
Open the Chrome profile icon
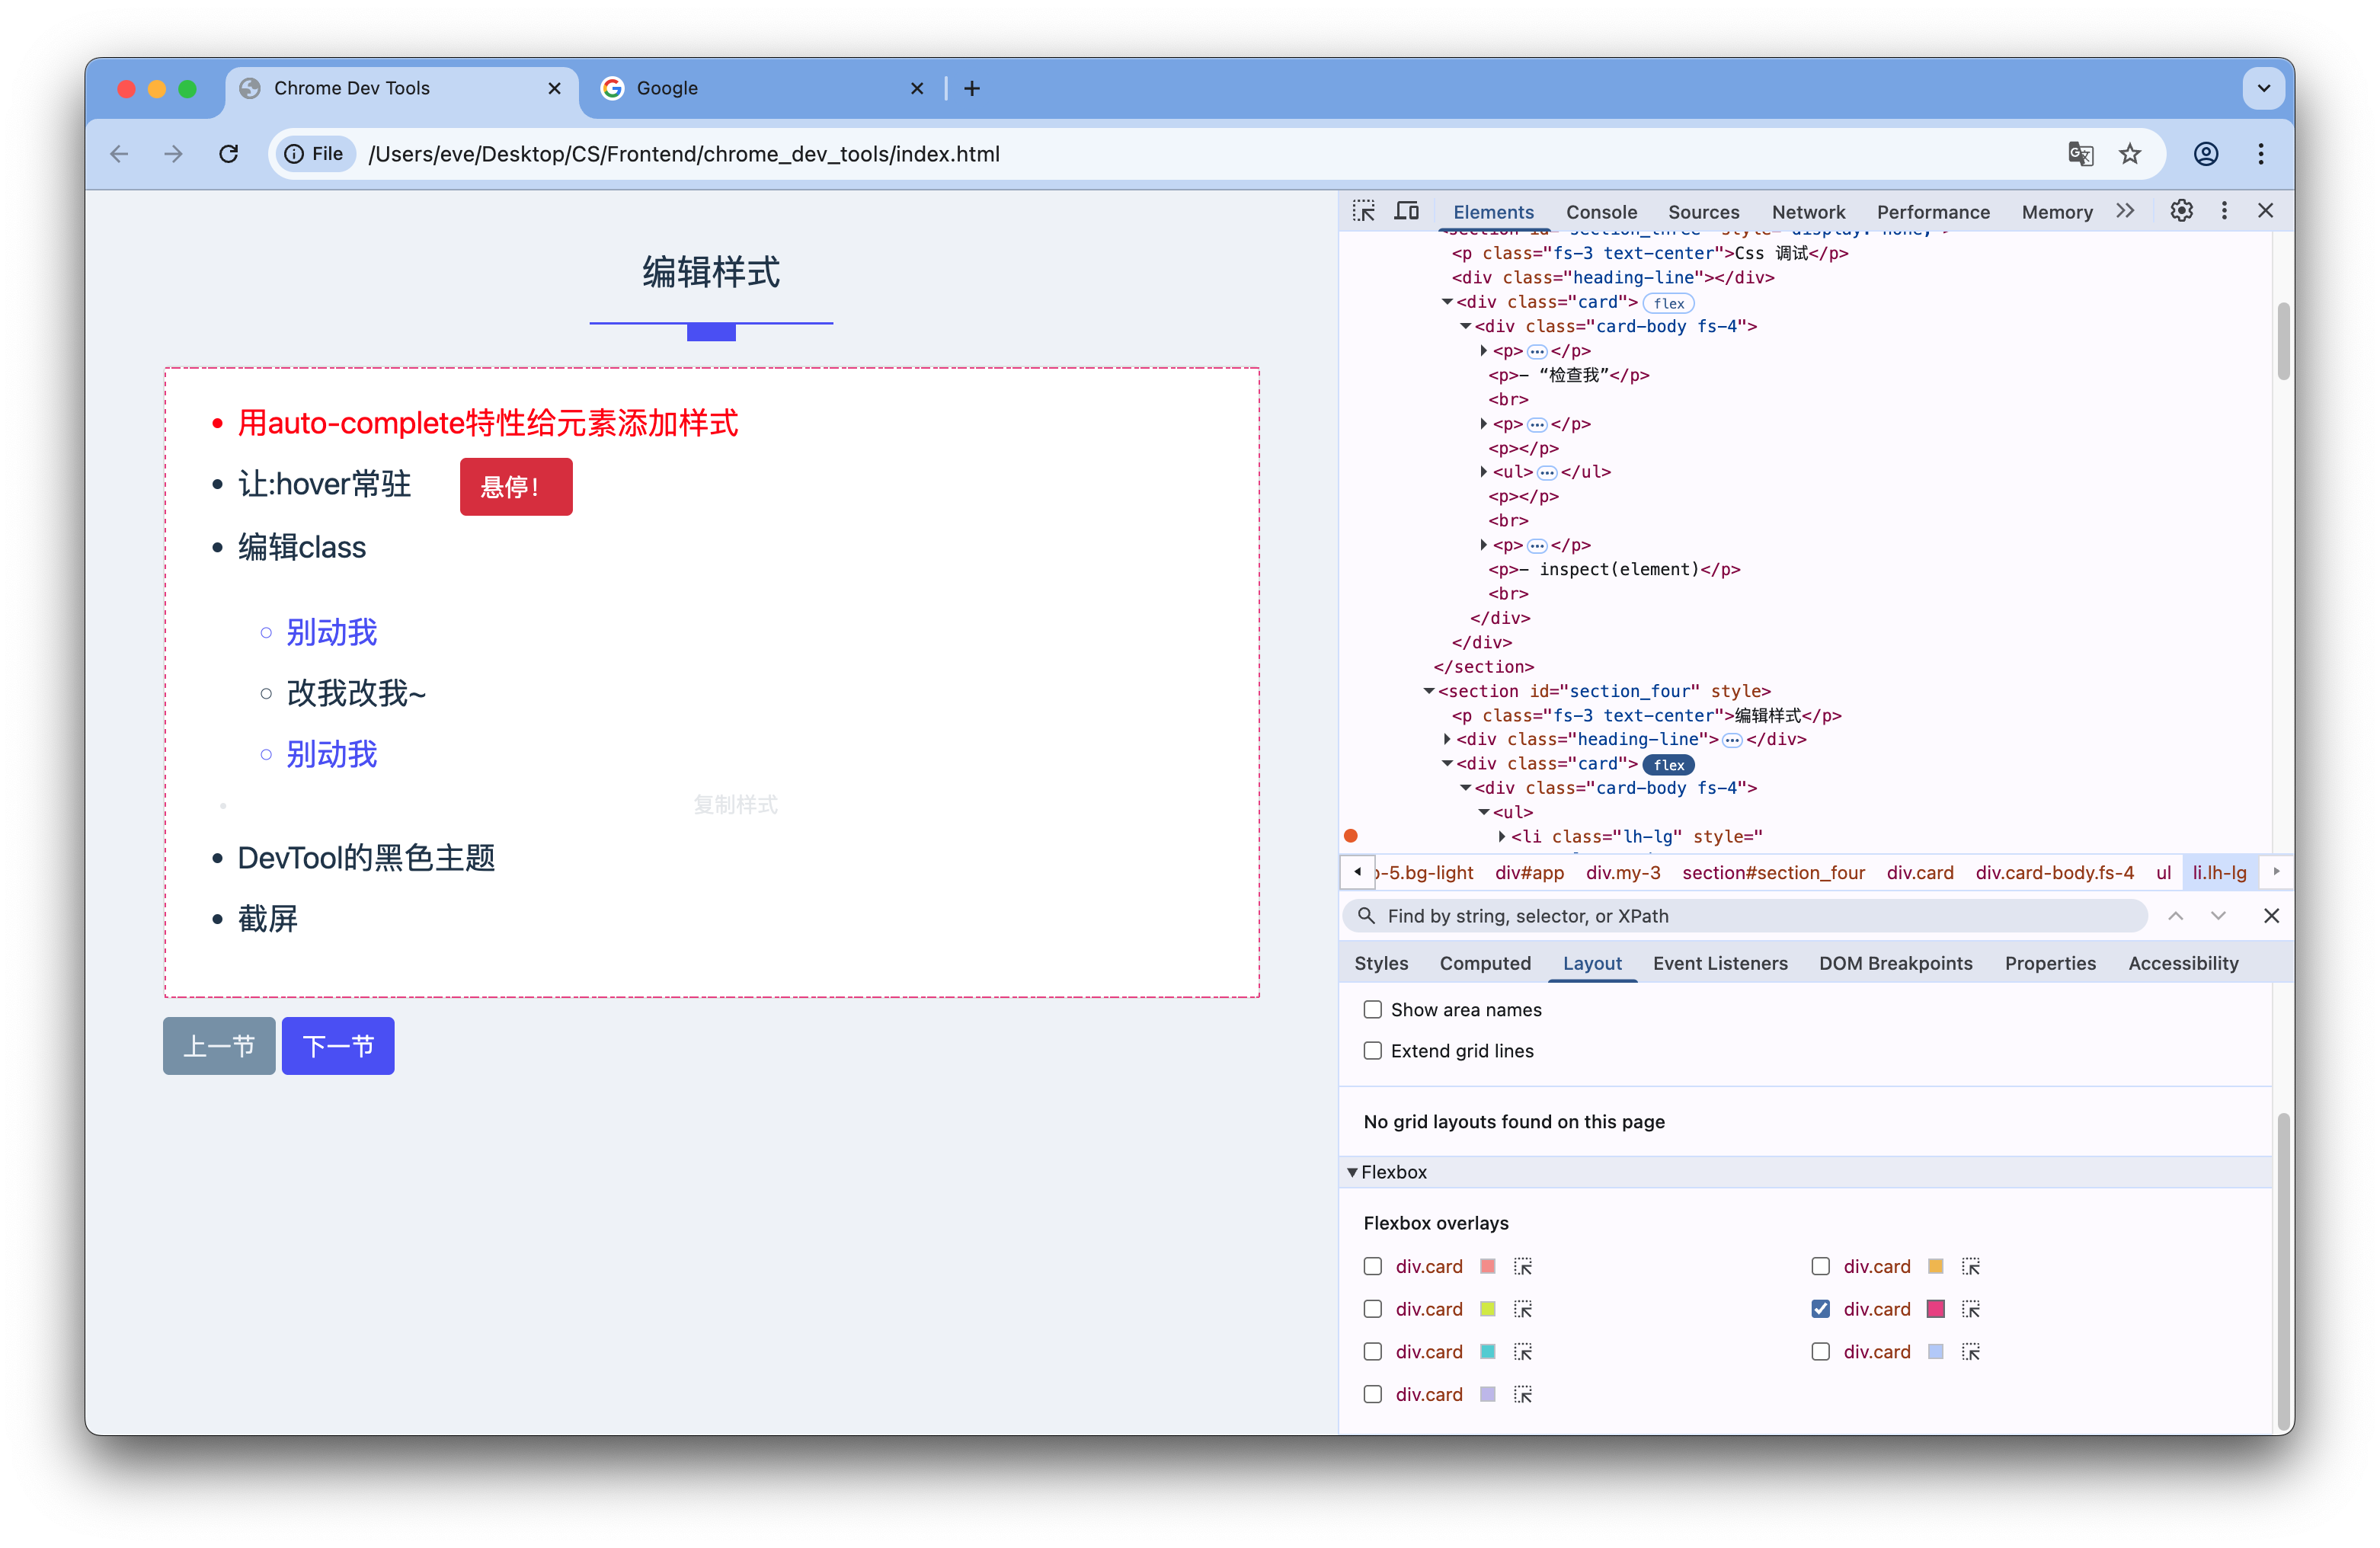[x=2206, y=154]
